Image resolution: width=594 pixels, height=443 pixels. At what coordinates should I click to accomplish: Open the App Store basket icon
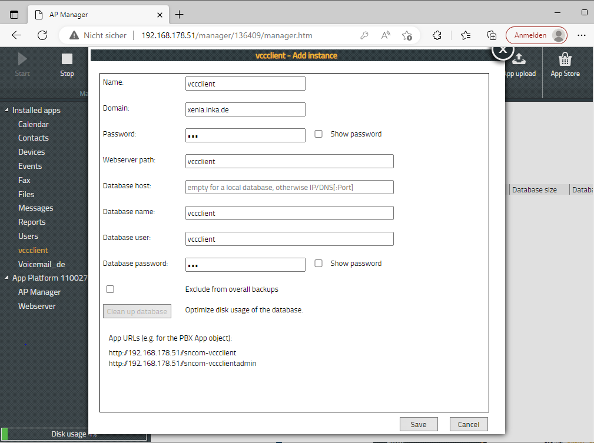pyautogui.click(x=565, y=59)
